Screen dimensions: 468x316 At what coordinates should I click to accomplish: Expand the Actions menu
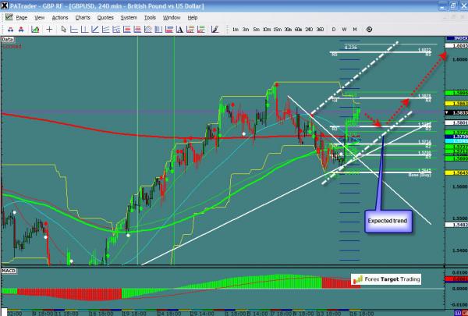pyautogui.click(x=60, y=16)
